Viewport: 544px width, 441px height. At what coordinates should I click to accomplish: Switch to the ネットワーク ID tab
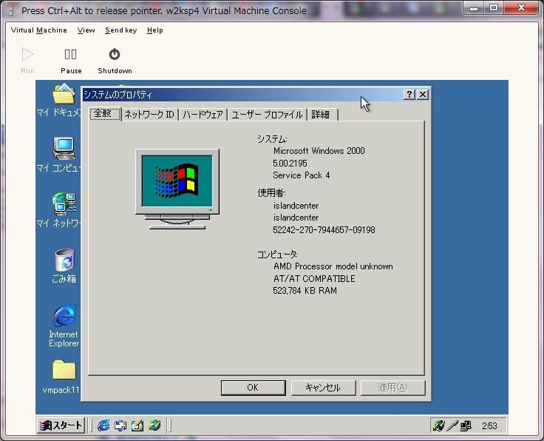click(x=149, y=115)
